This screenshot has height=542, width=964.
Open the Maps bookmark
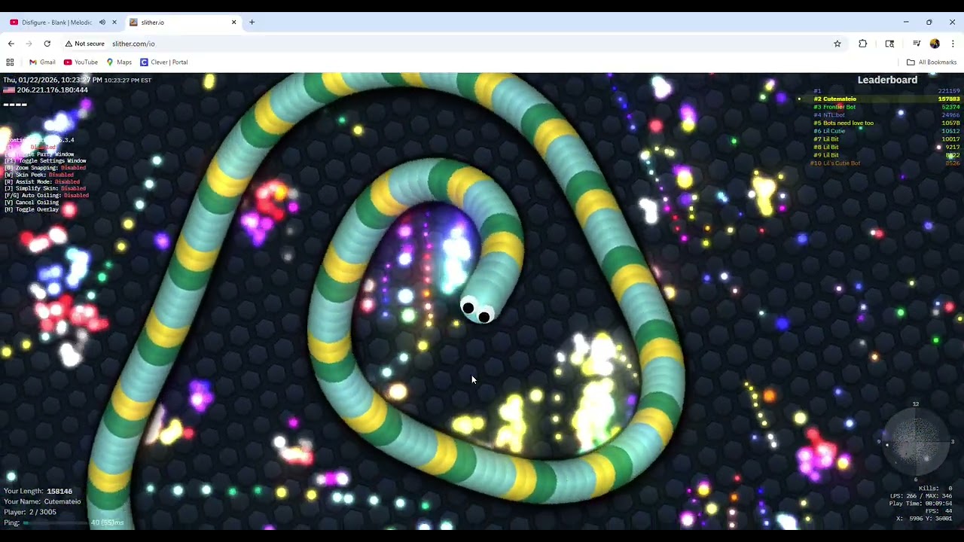tap(119, 62)
